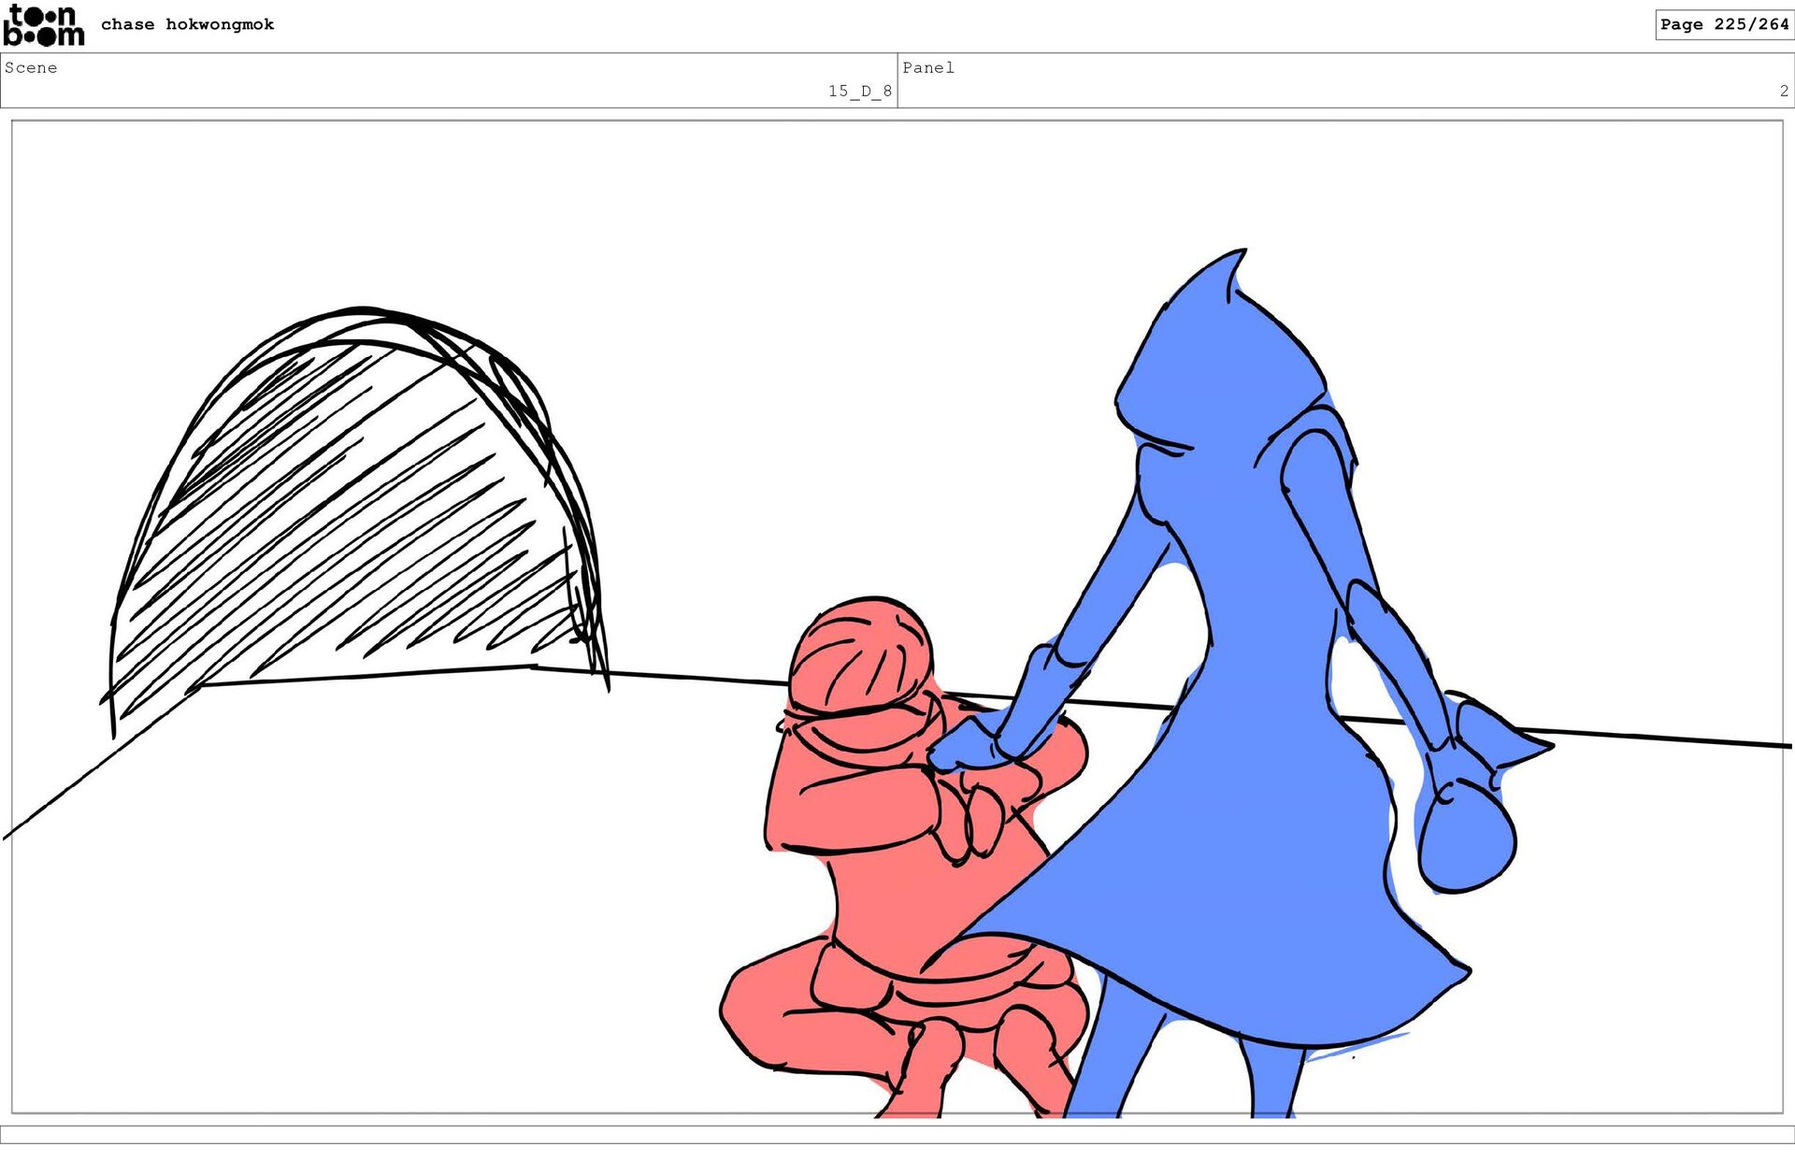Click the Toon Boom logo
1795x1161 pixels.
pos(43,25)
